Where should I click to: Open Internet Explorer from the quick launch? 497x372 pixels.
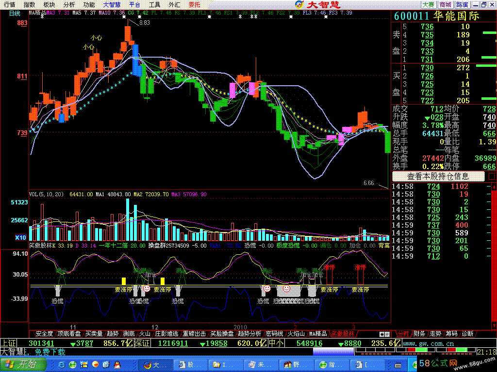61,365
